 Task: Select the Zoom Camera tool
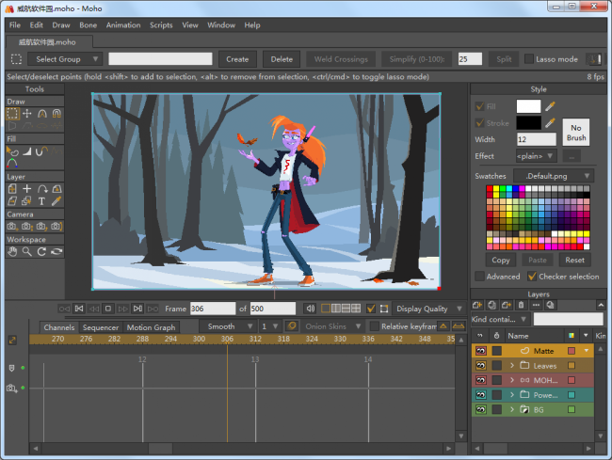tap(27, 226)
